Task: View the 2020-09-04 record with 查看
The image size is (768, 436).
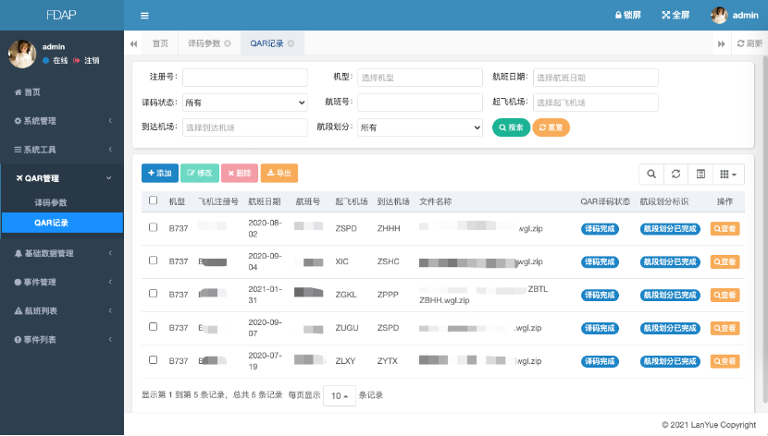Action: [x=725, y=262]
